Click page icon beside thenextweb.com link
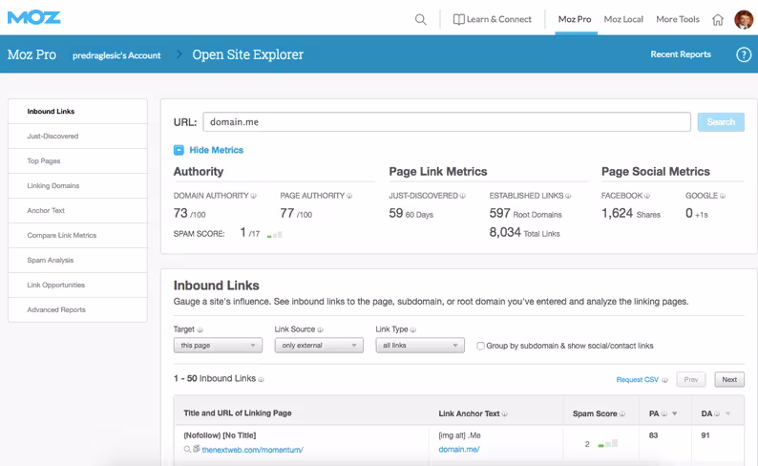Image resolution: width=758 pixels, height=466 pixels. [196, 449]
